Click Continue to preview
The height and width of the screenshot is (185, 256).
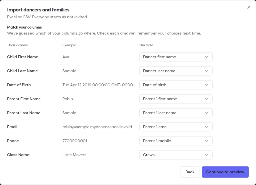pyautogui.click(x=225, y=172)
